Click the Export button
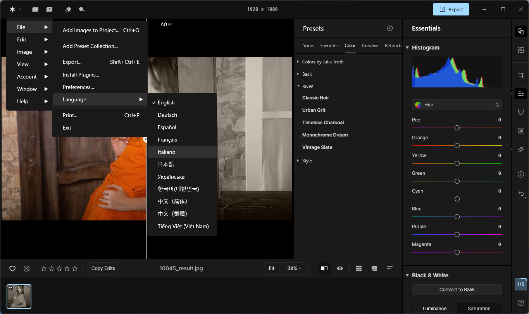529x314 pixels. coord(451,10)
